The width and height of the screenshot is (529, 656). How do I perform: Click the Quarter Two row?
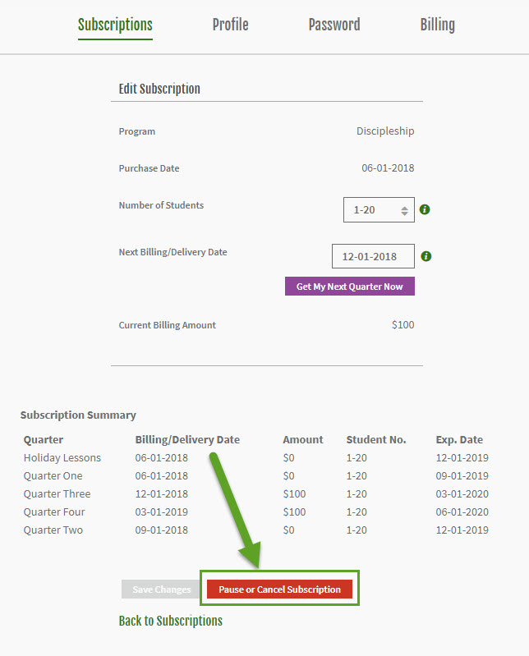tap(256, 530)
